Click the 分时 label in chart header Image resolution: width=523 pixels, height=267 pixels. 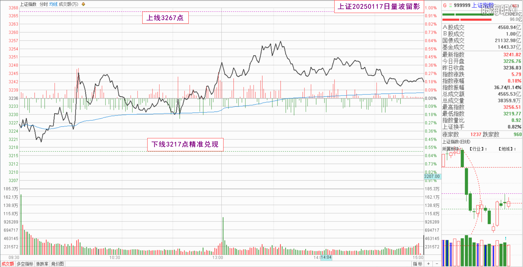[44, 4]
